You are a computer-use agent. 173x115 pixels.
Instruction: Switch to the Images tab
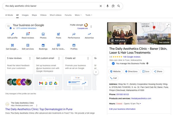(x=25, y=15)
